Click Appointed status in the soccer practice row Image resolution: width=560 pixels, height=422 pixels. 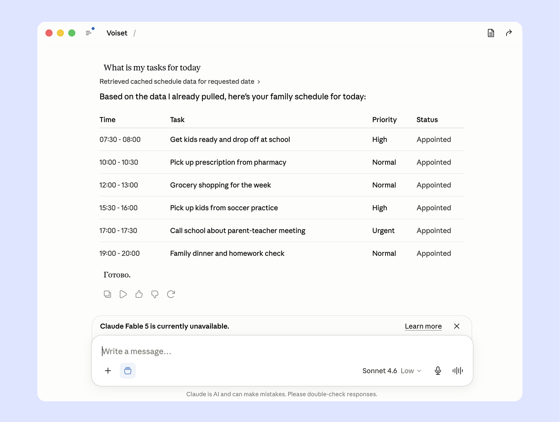tap(434, 208)
